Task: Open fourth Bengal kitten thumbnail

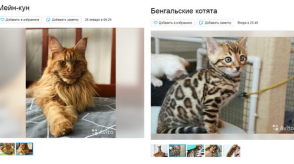Action: (x=213, y=150)
